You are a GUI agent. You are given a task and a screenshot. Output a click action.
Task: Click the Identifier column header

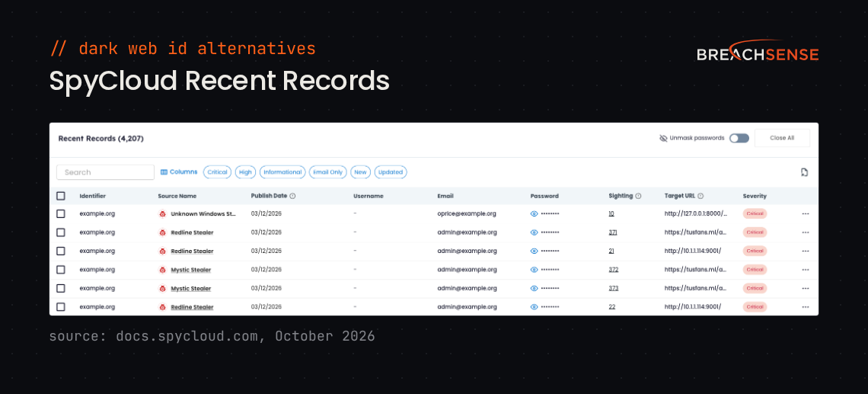[92, 196]
